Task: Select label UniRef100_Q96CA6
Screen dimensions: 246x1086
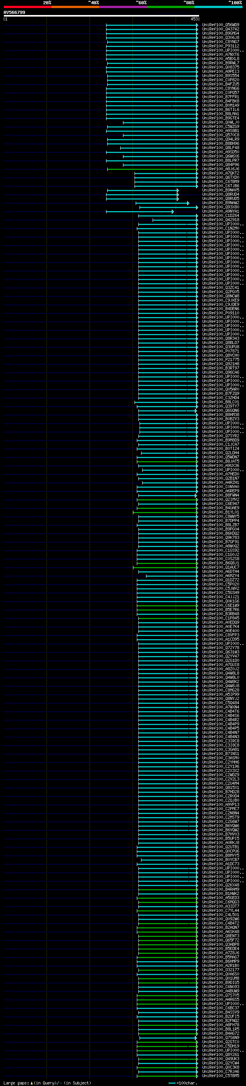Action: point(220,372)
